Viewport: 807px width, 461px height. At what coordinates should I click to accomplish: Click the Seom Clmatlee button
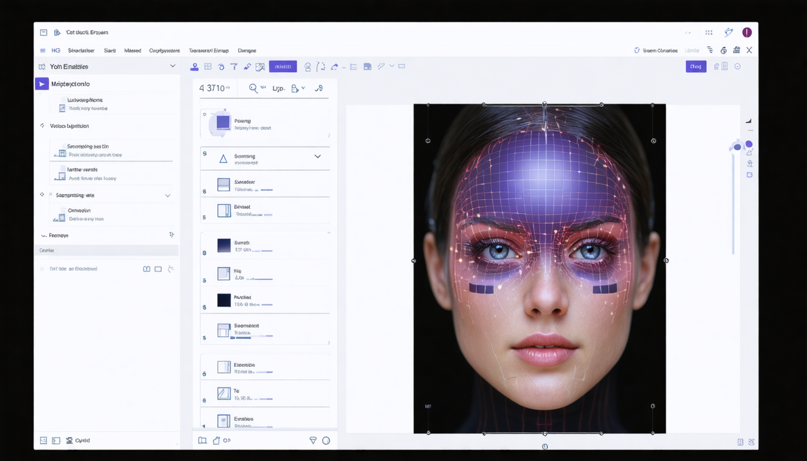656,50
